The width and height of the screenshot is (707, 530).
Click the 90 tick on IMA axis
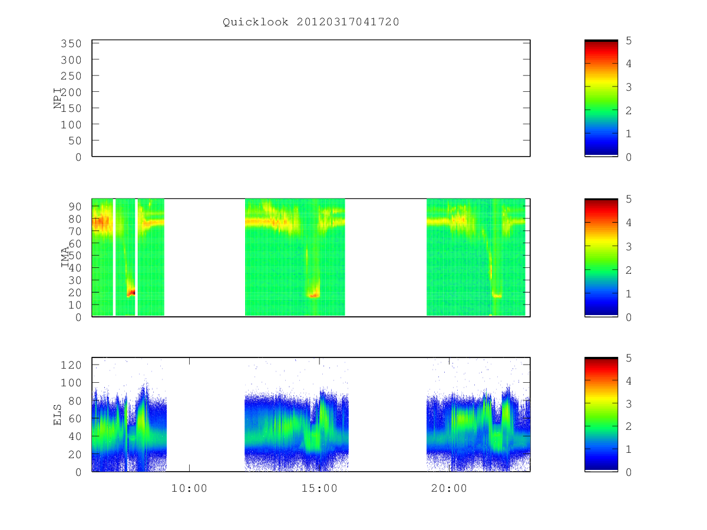point(74,206)
